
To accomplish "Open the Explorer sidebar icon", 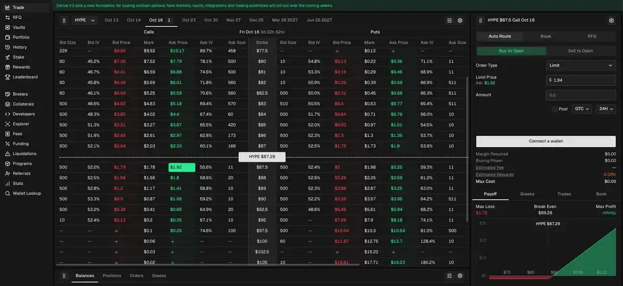I will [x=7, y=124].
